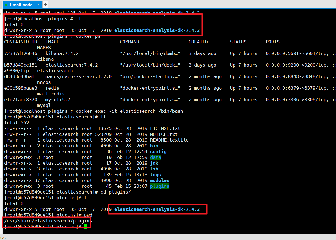This screenshot has width=336, height=240.
Task: Click the redis image name
Action: pos(52,88)
